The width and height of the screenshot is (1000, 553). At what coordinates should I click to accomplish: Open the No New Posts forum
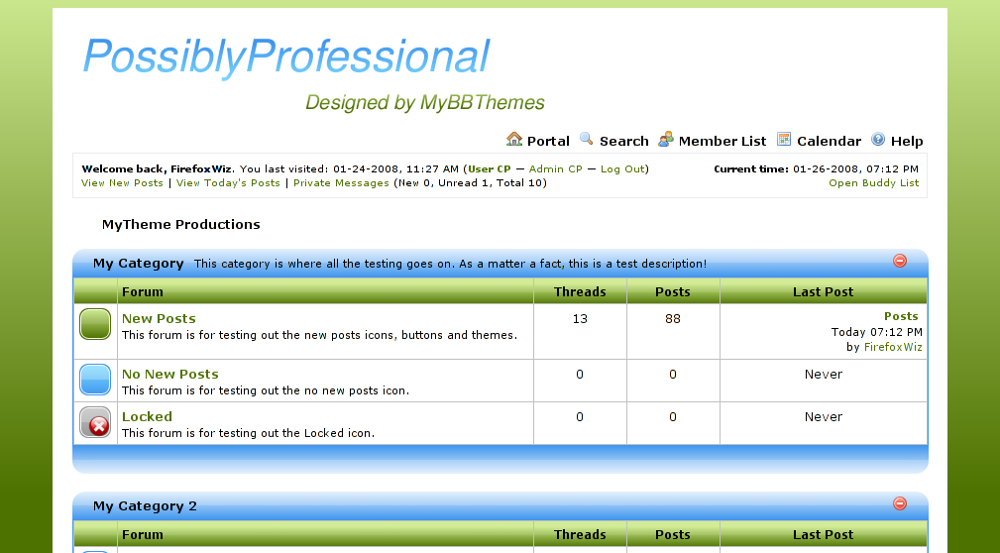point(170,374)
